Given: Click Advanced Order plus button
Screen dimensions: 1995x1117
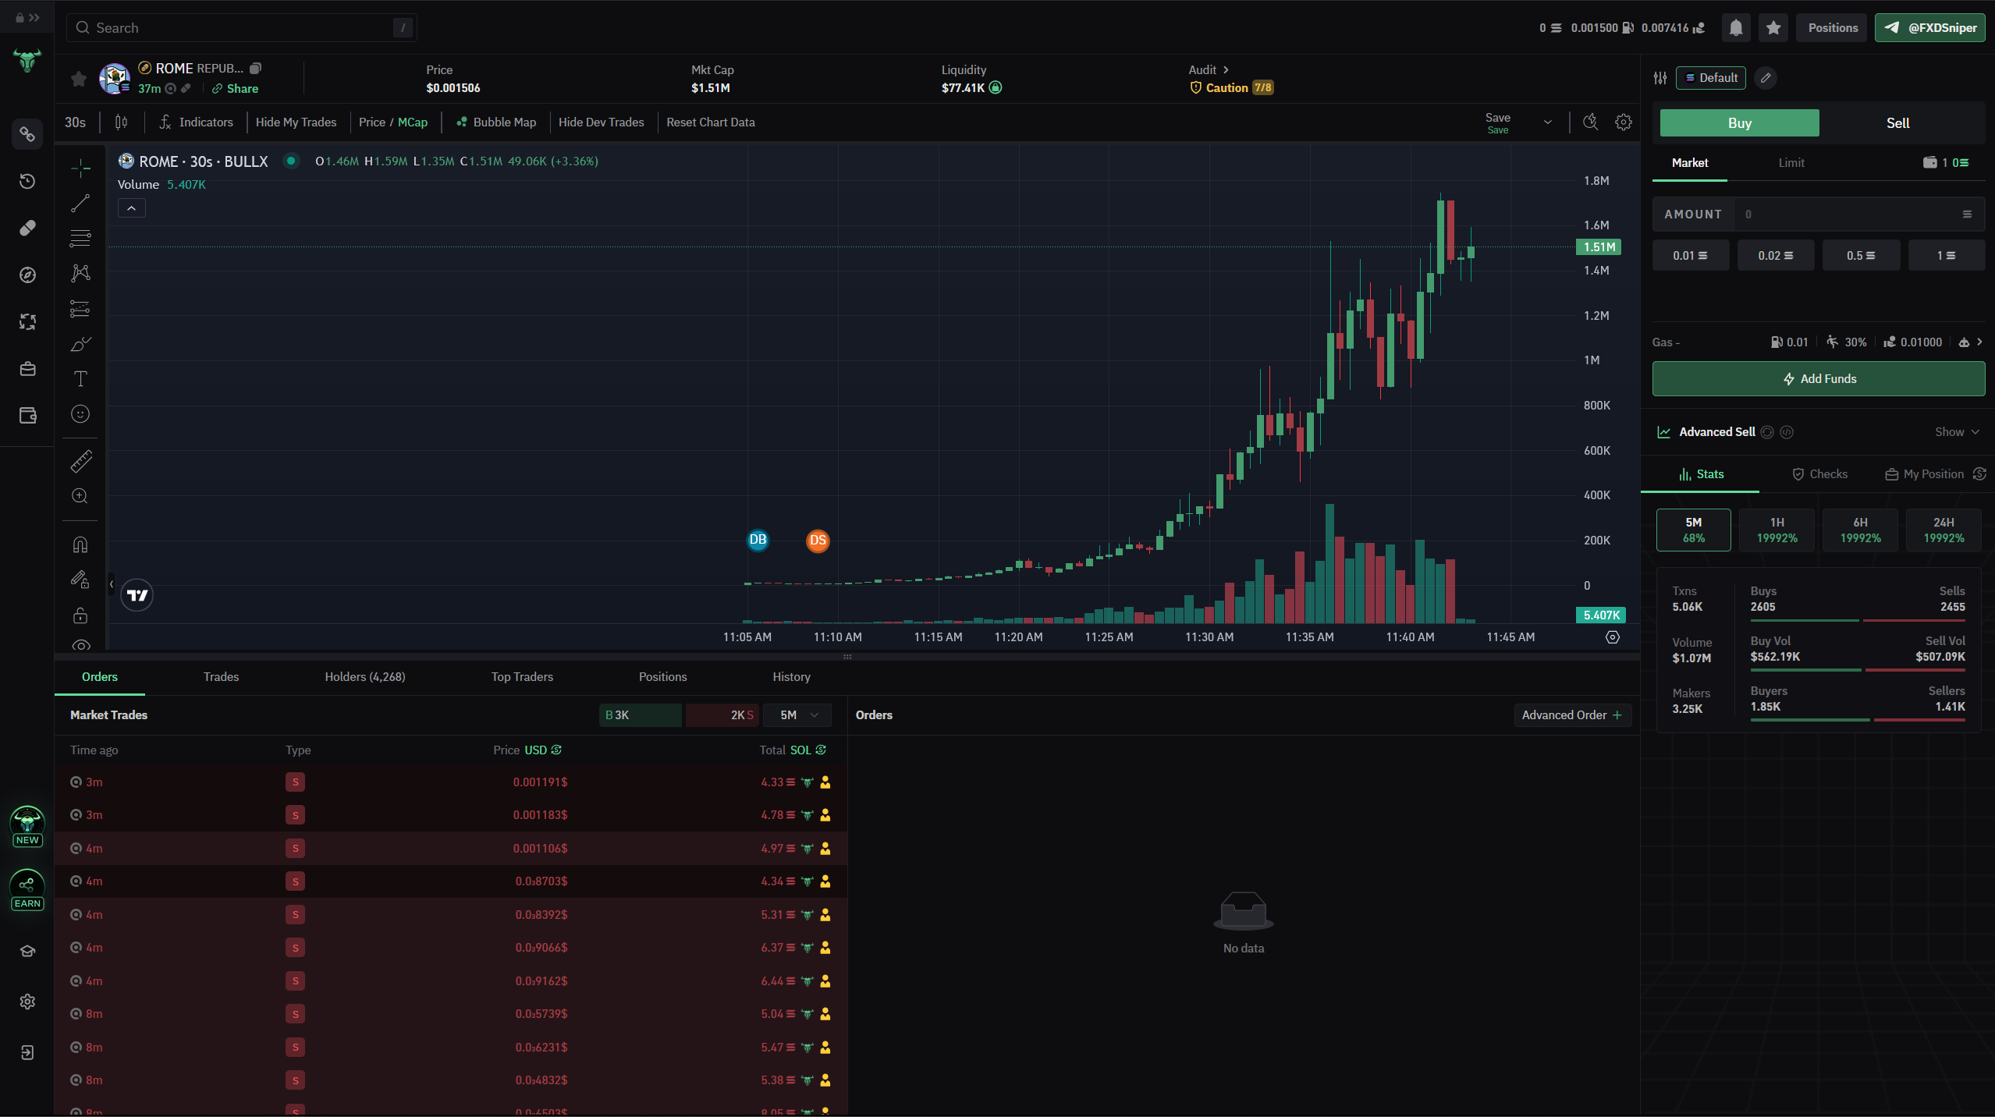Looking at the screenshot, I should (x=1572, y=715).
